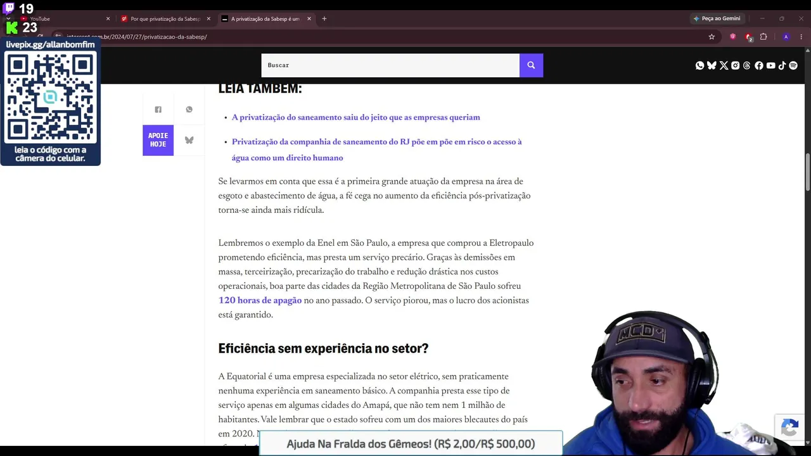
Task: Click the 'Buscar' search field
Action: pyautogui.click(x=390, y=65)
